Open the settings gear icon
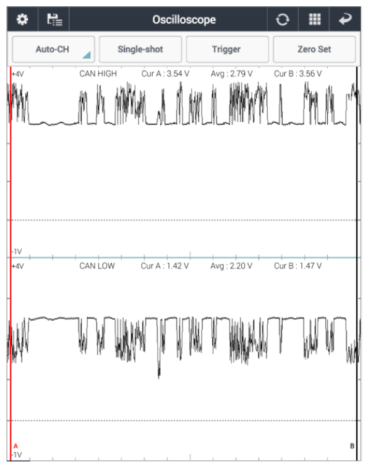 point(22,20)
